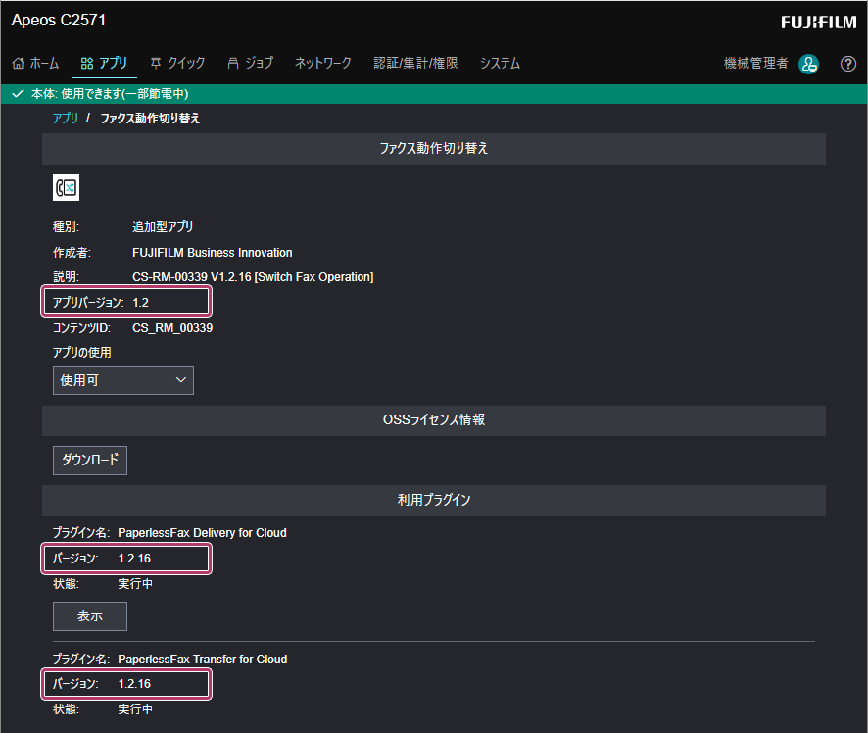Image resolution: width=868 pixels, height=733 pixels.
Task: Switch to the ネットワーク tab
Action: 322,63
